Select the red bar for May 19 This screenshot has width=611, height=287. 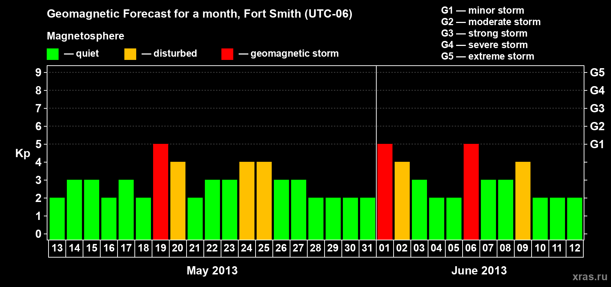click(x=161, y=192)
